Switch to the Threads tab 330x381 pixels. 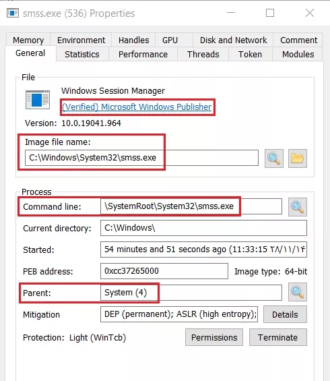tap(203, 54)
